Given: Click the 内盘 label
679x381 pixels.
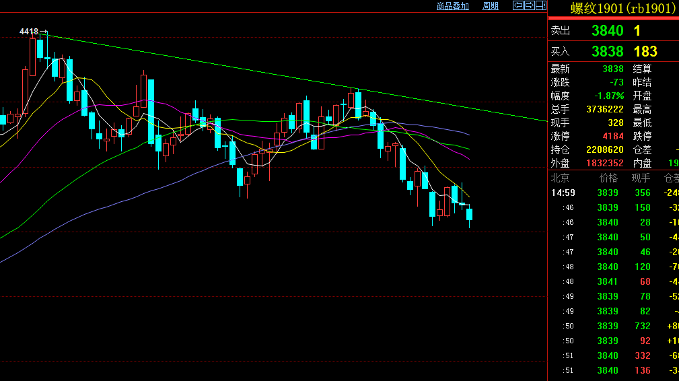Looking at the screenshot, I should [x=642, y=163].
